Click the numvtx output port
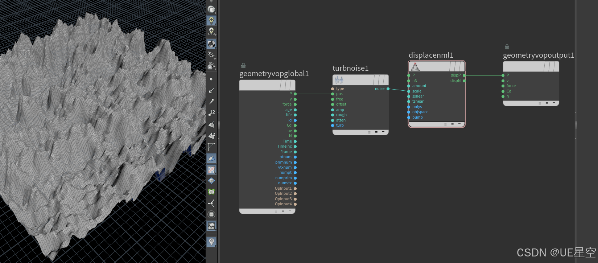Screen dimensions: 598x263 (x=295, y=183)
